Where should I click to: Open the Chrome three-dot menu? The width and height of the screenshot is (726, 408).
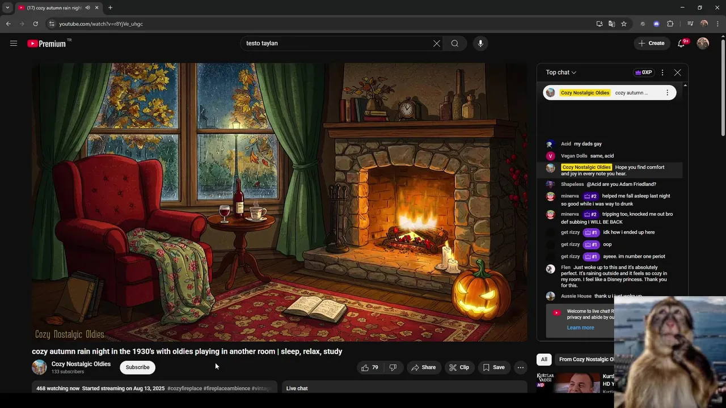click(717, 24)
